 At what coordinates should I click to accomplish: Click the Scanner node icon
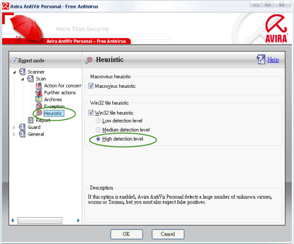22,72
